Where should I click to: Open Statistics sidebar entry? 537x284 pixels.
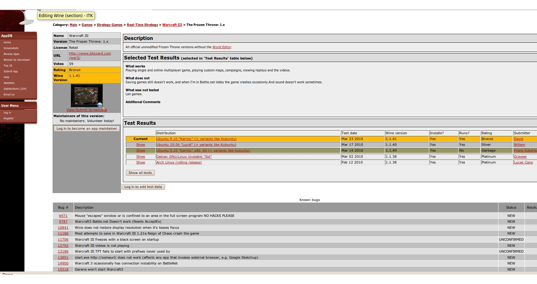click(x=9, y=83)
